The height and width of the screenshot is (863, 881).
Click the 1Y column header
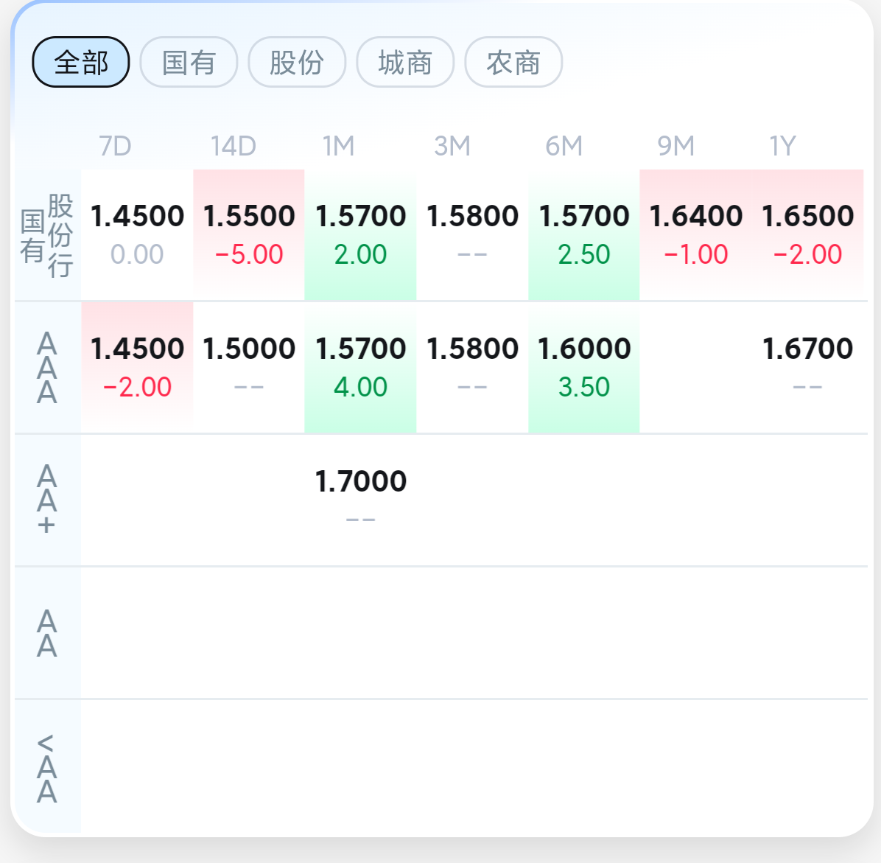click(783, 146)
